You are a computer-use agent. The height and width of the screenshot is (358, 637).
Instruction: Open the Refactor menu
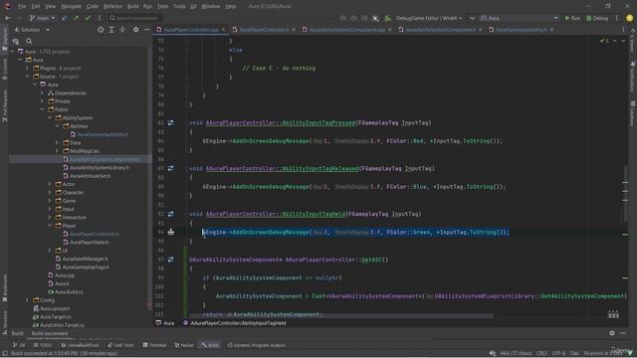tap(112, 6)
